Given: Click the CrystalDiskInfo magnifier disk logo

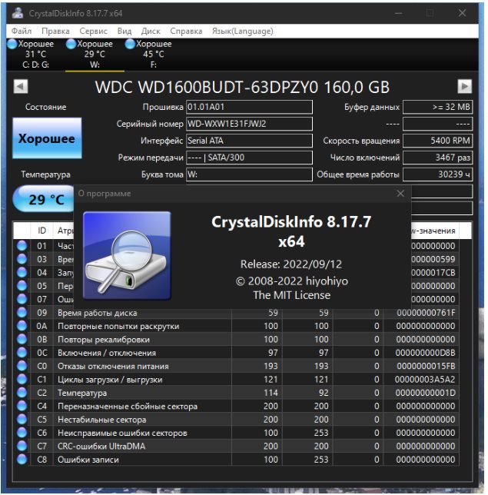Looking at the screenshot, I should pyautogui.click(x=127, y=255).
